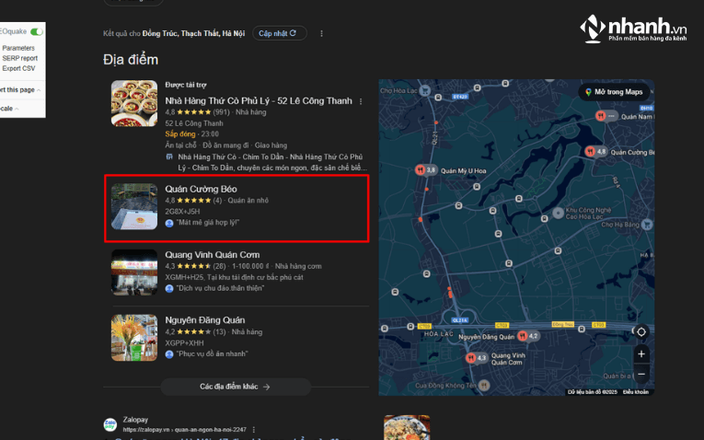Click the "Mát mẻ giá hợp lý!" review
Screen dimensions: 704x440
[x=207, y=222]
